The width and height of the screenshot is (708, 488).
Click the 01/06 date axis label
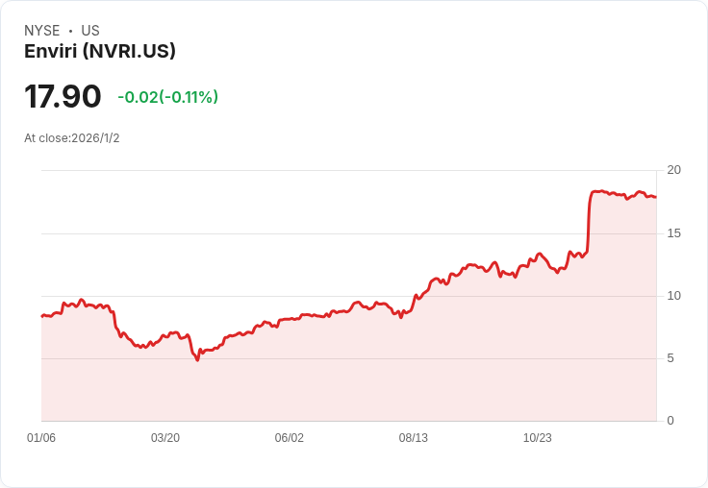coord(41,438)
